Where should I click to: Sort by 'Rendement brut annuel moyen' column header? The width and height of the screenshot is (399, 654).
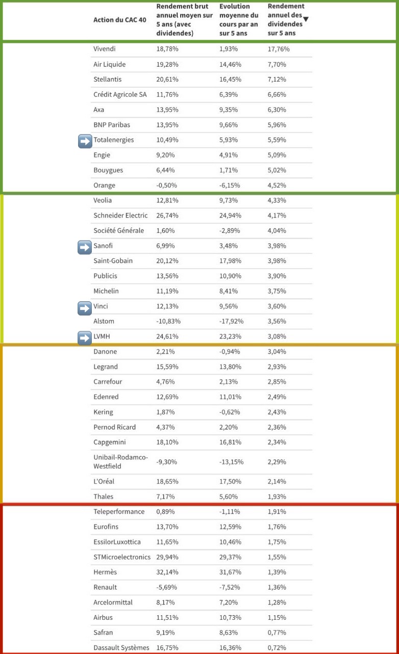click(x=184, y=20)
